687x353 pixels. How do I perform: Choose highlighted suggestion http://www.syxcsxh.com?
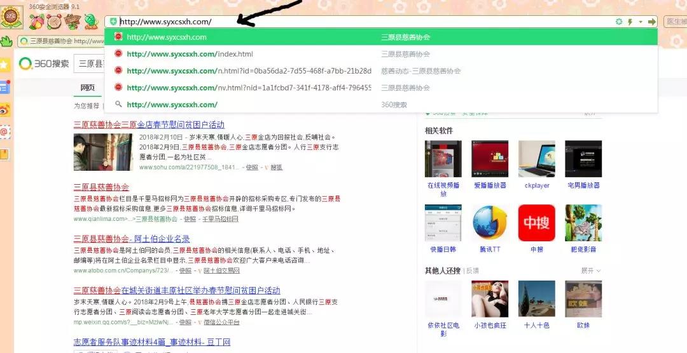click(381, 37)
